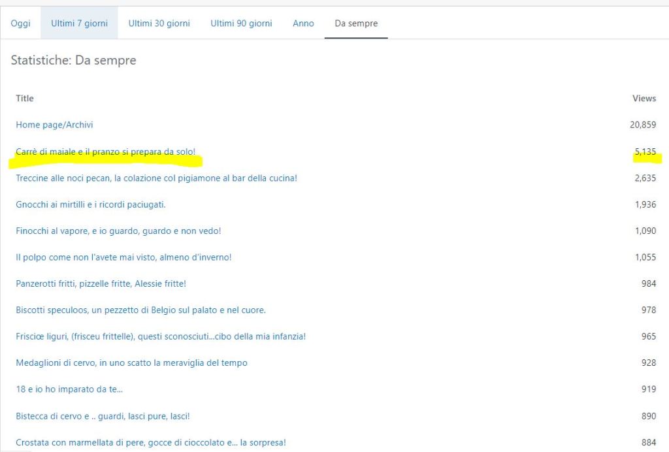Click the Medaglioni di cervo link

[x=131, y=363]
